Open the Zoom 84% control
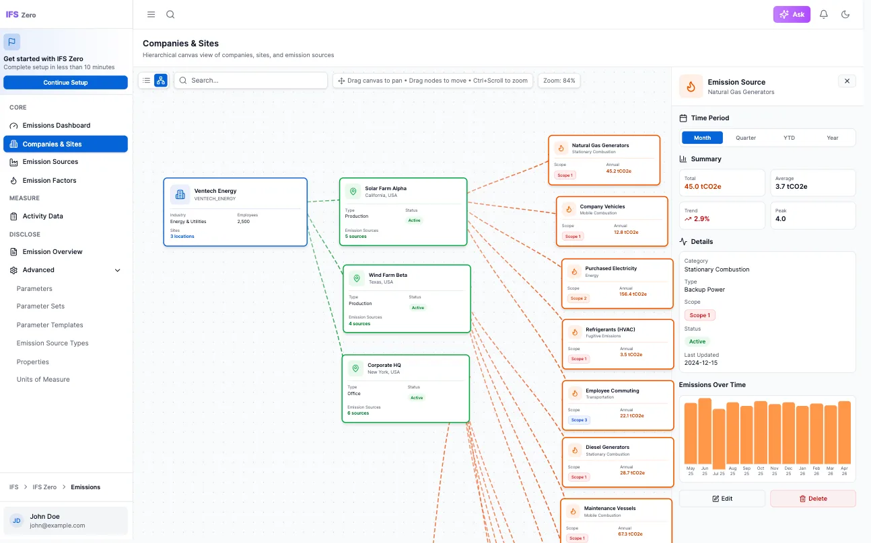Image resolution: width=871 pixels, height=543 pixels. [559, 80]
